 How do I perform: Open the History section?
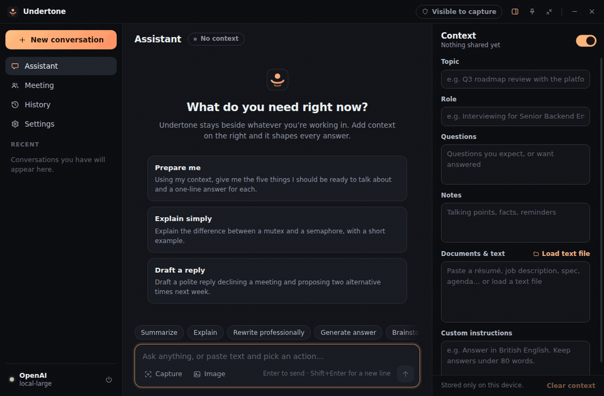click(x=61, y=105)
